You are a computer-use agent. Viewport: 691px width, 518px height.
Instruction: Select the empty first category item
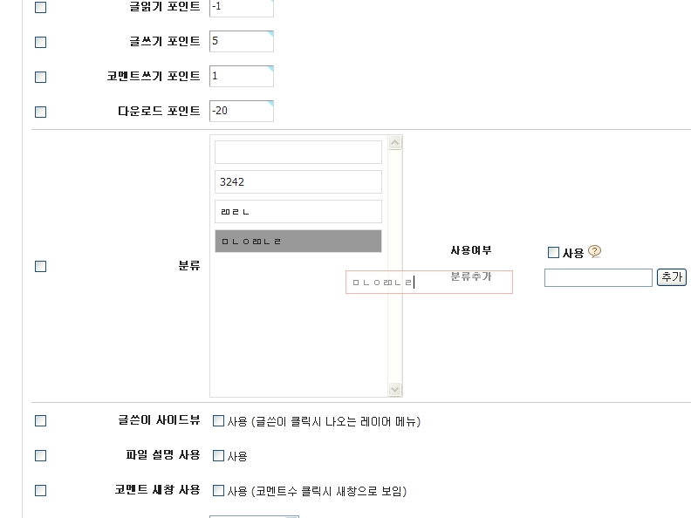coord(298,153)
